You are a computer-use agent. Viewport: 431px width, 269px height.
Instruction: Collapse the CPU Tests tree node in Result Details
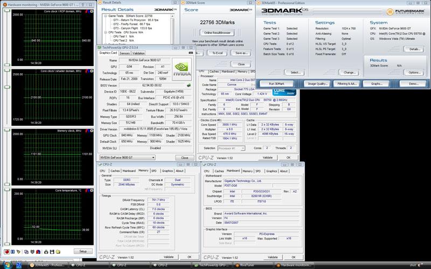(106, 32)
